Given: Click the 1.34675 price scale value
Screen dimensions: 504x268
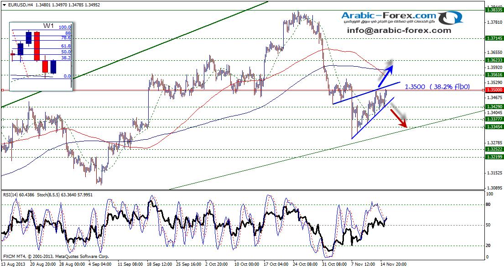Looking at the screenshot, I should (x=494, y=97).
